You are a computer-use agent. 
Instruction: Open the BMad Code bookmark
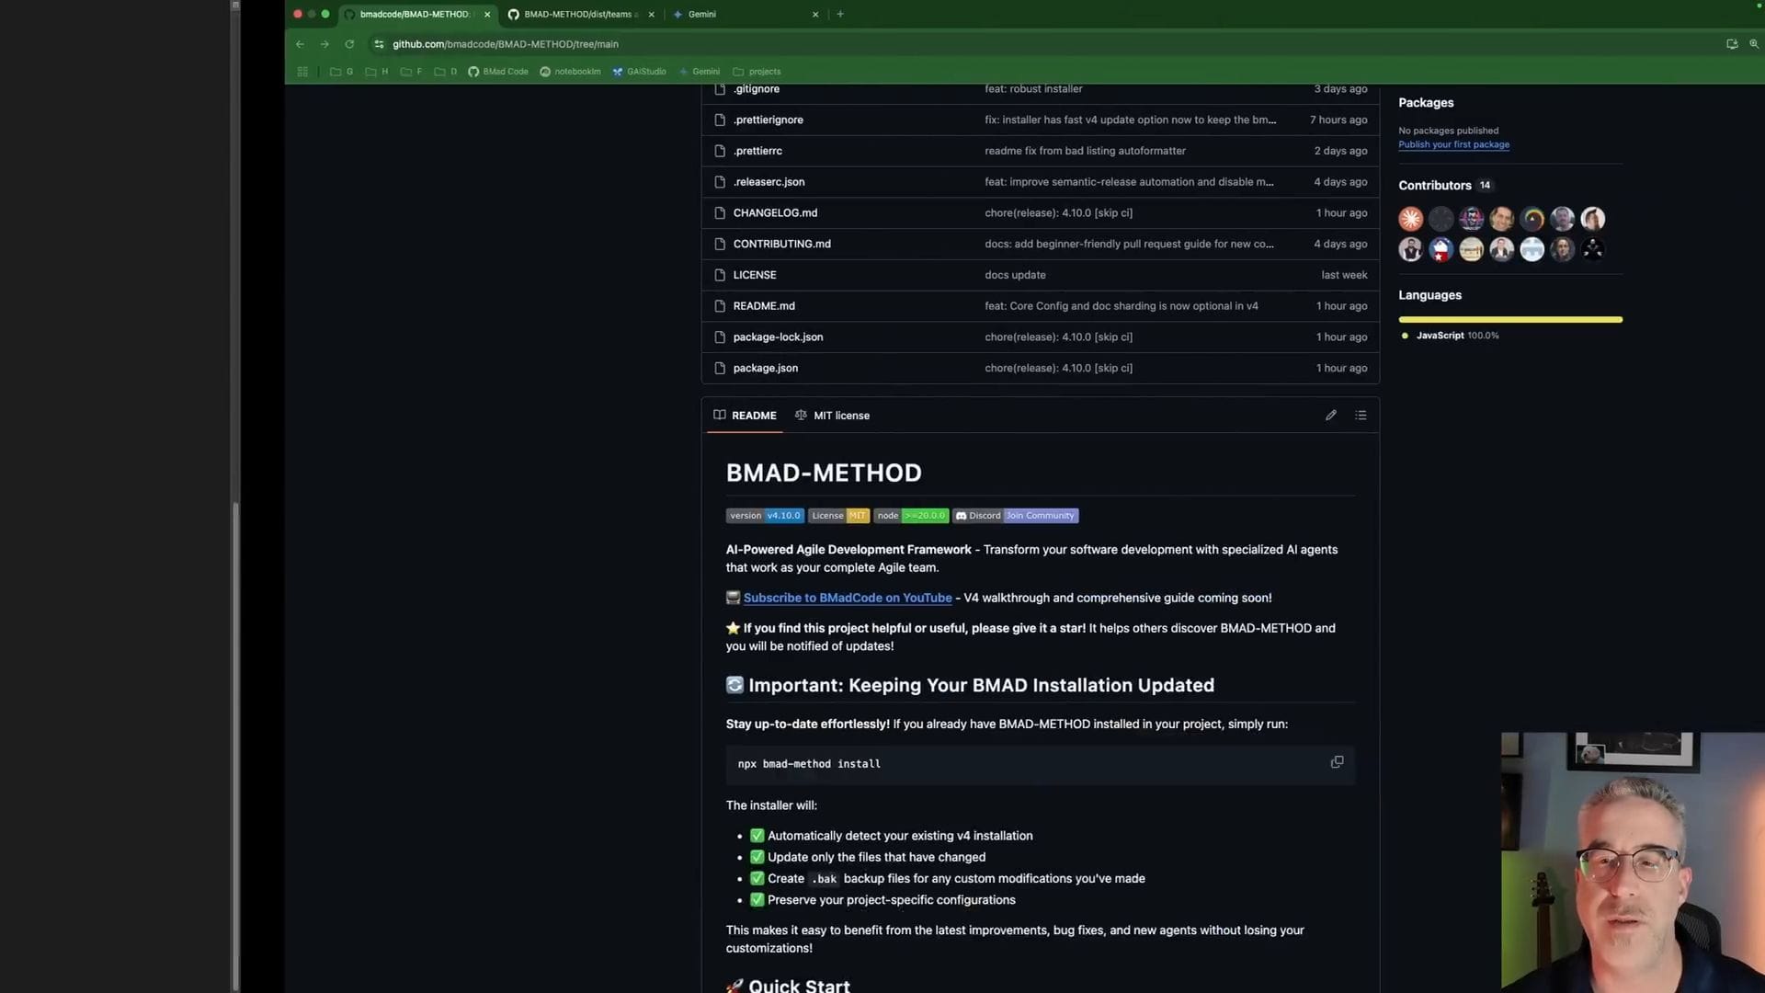pos(498,72)
